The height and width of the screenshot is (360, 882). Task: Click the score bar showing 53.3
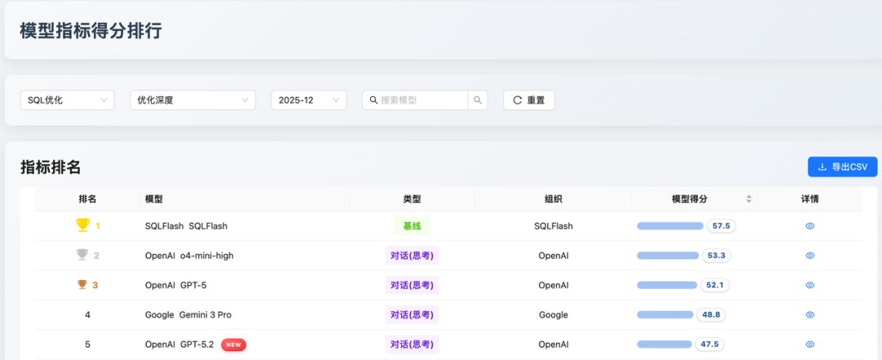(668, 256)
